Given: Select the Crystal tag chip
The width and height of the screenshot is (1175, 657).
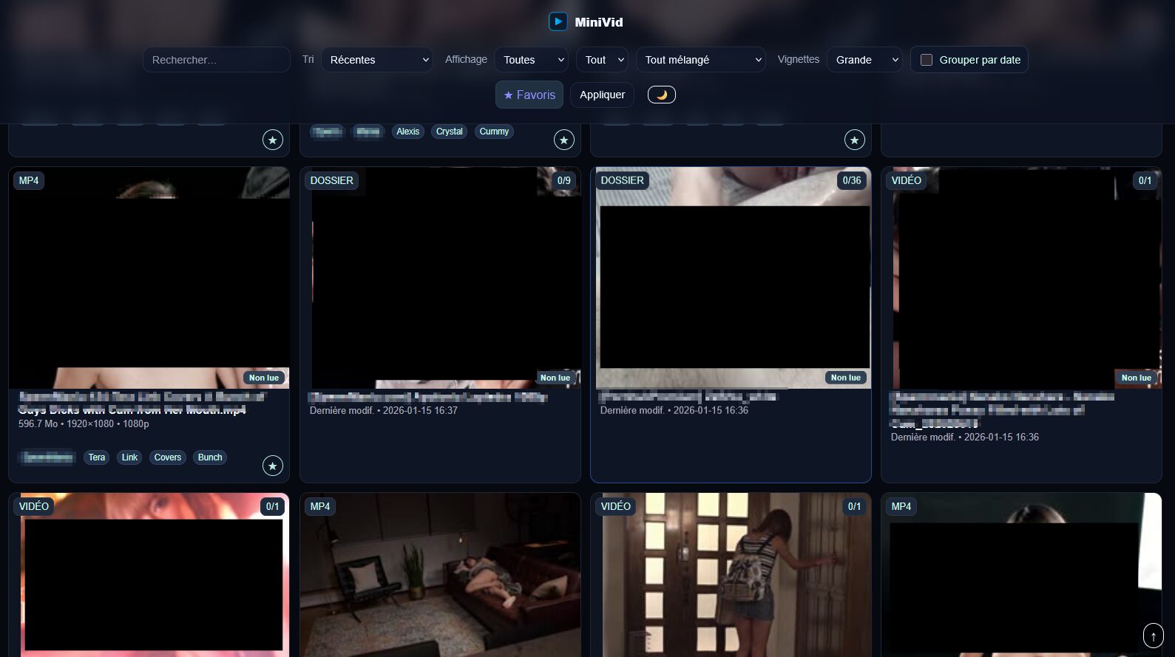Looking at the screenshot, I should click(x=449, y=132).
